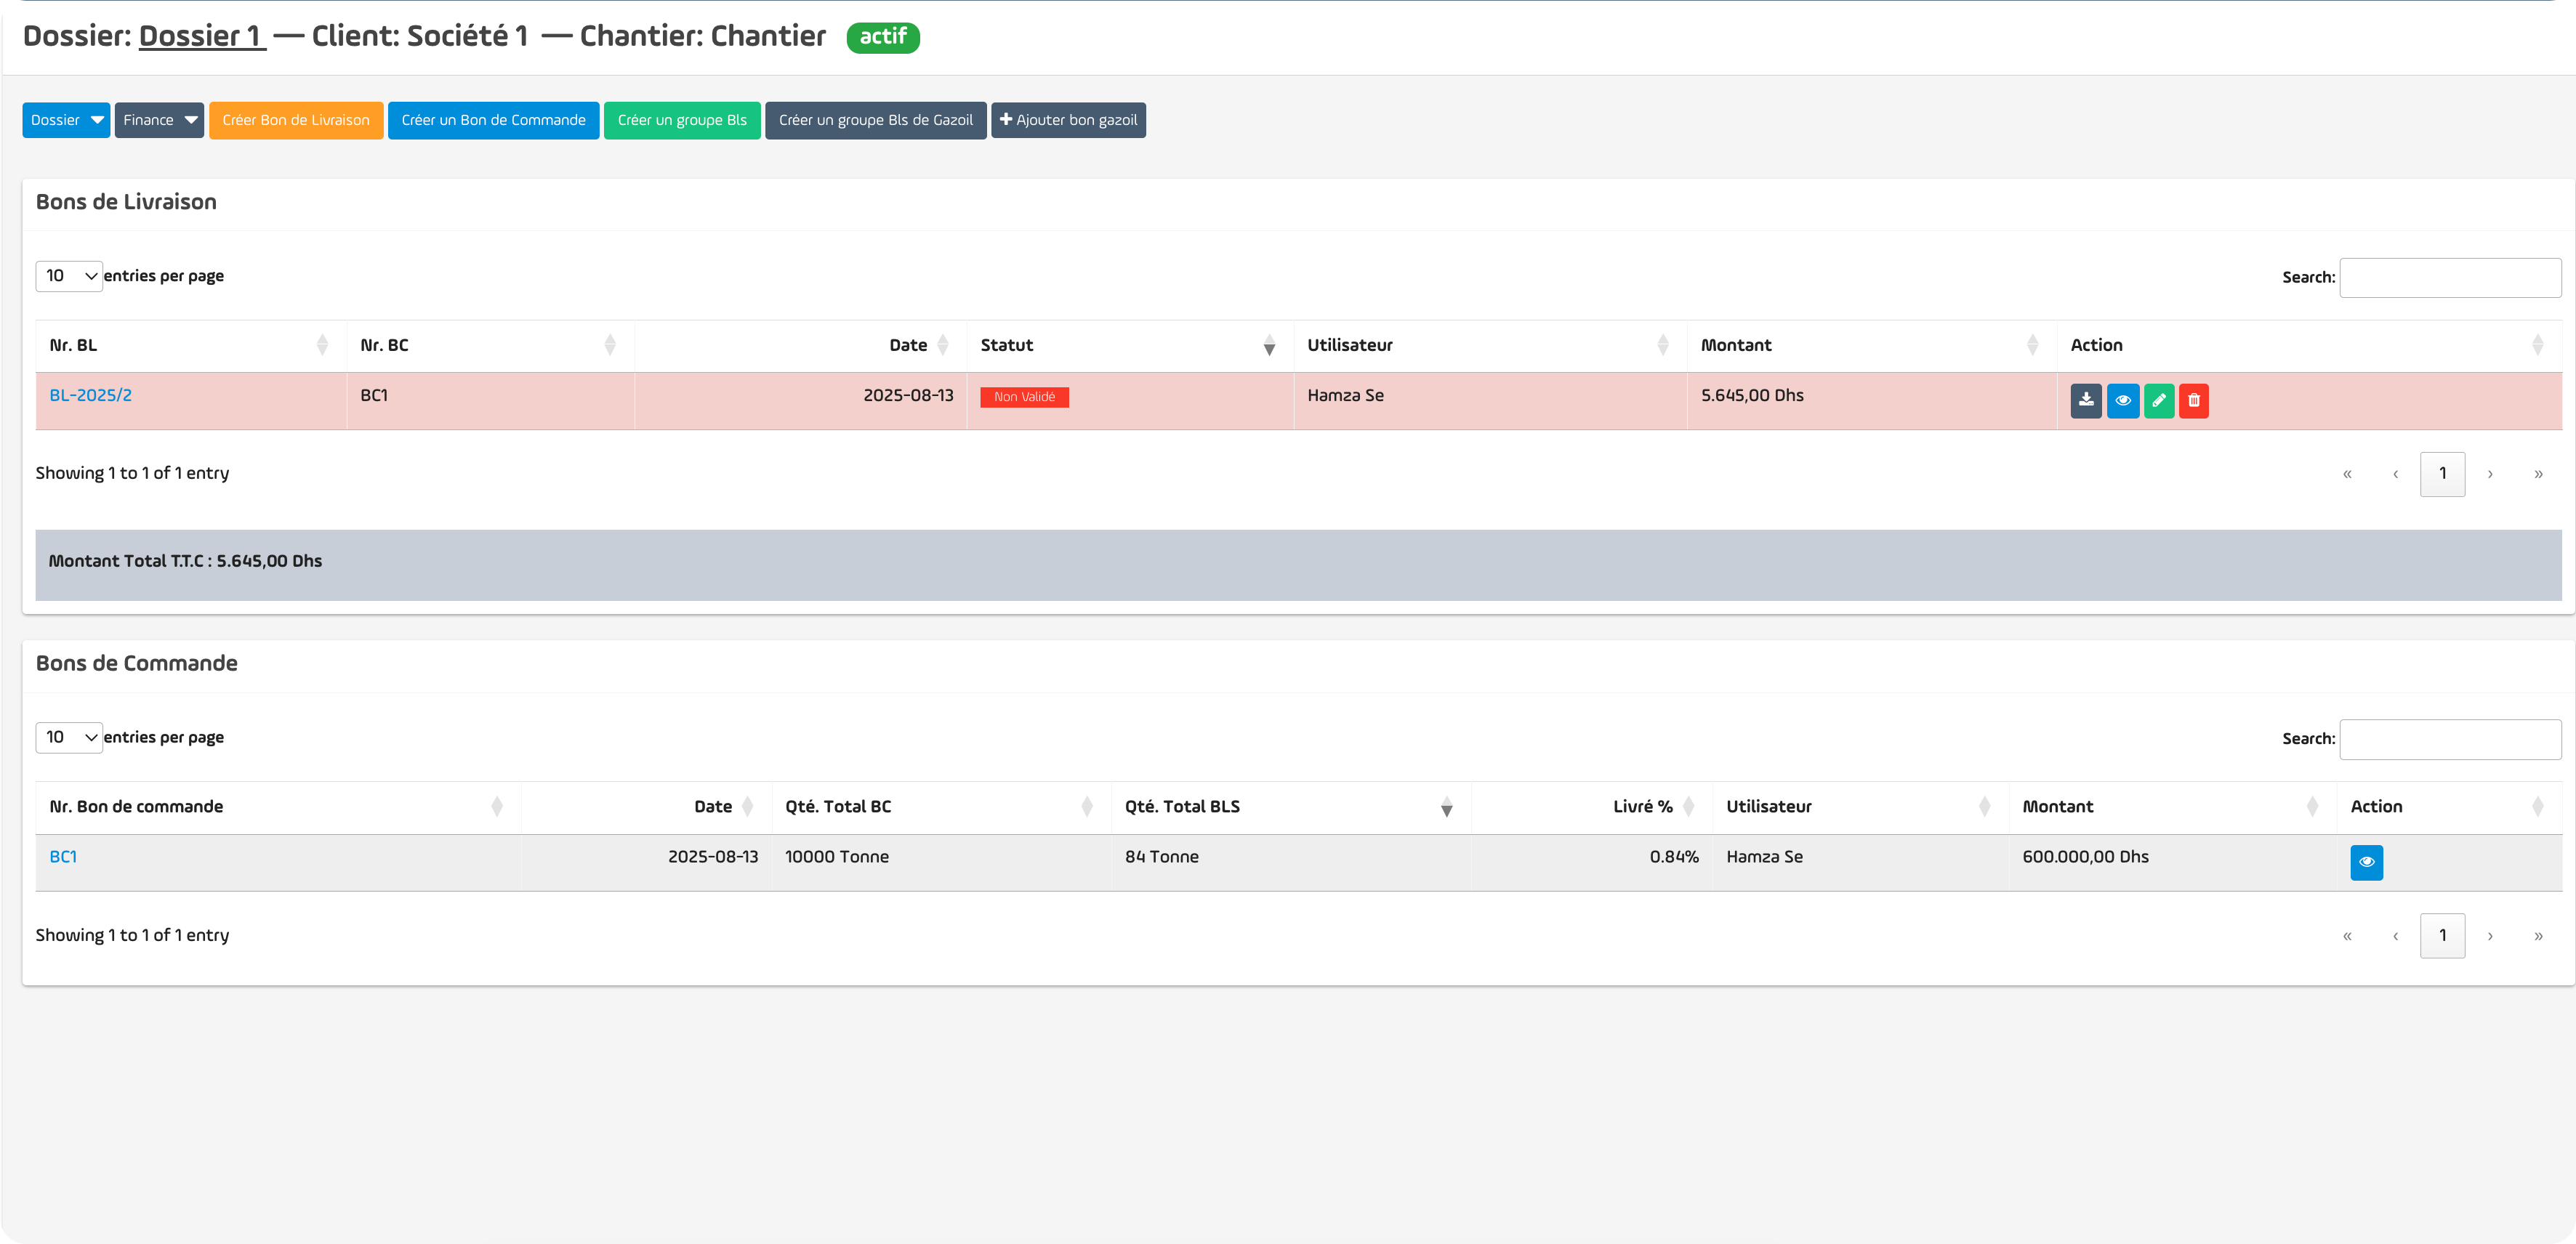Expand the Finance dropdown menu

[x=159, y=120]
